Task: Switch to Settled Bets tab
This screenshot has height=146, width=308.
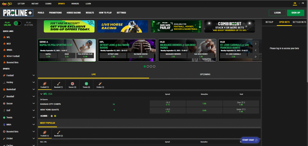Action: click(x=300, y=22)
